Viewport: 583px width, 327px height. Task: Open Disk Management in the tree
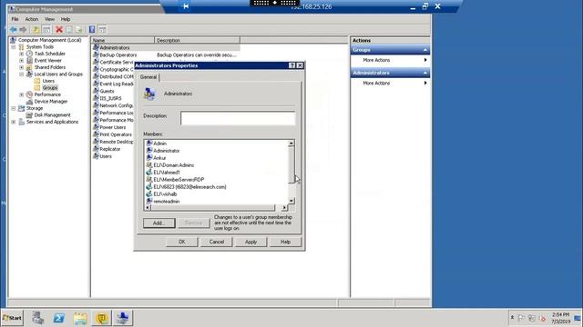(x=52, y=115)
